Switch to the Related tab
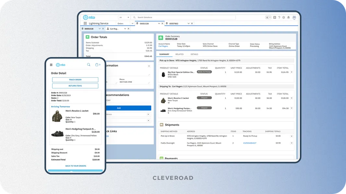The height and width of the screenshot is (194, 346). tap(180, 54)
